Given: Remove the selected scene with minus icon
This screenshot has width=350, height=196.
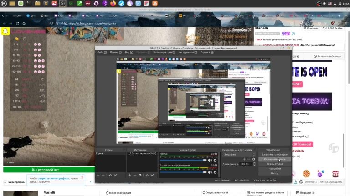Looking at the screenshot, I should (x=103, y=175).
